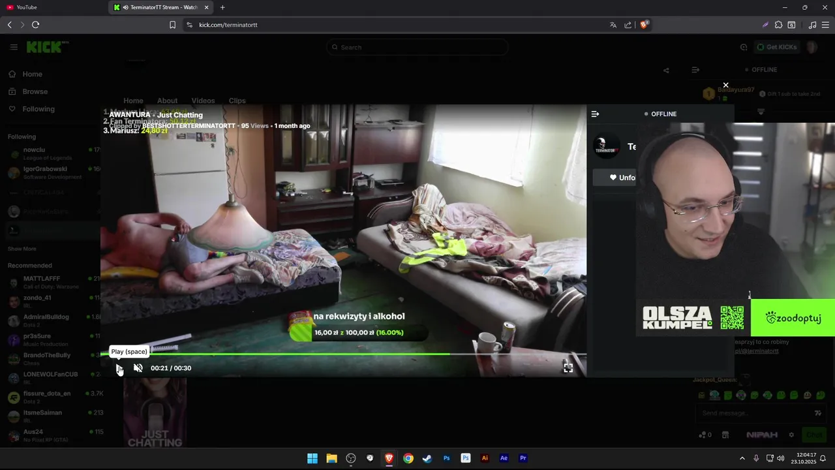Toggle the Kick sidebar hamburger menu
This screenshot has width=835, height=470.
(14, 47)
